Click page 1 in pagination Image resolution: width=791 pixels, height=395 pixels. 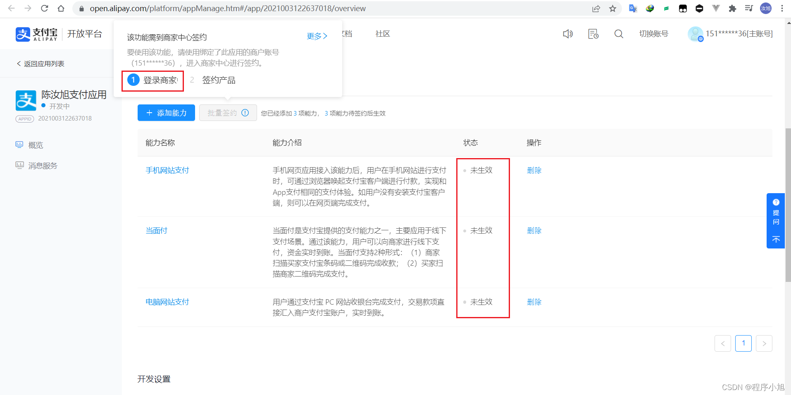[743, 343]
